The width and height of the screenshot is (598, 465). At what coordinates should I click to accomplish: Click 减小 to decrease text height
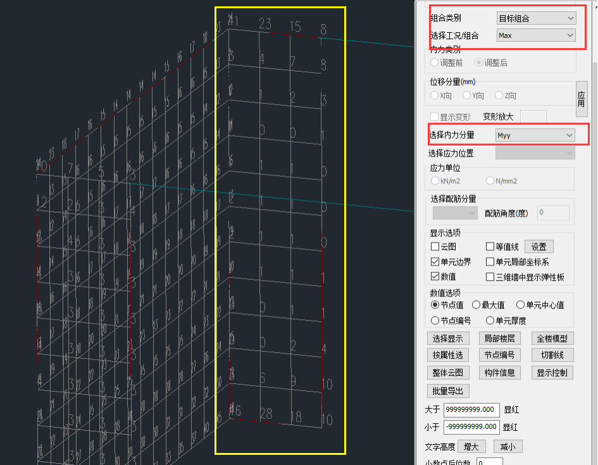coord(508,447)
